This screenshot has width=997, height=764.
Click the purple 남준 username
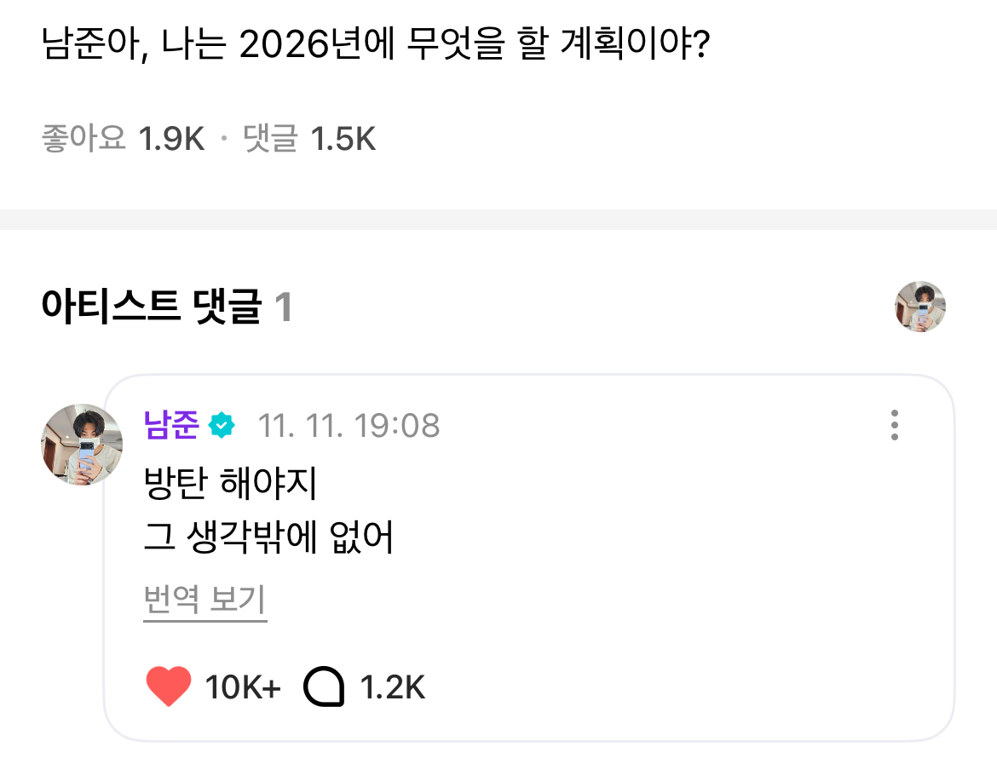click(x=171, y=424)
